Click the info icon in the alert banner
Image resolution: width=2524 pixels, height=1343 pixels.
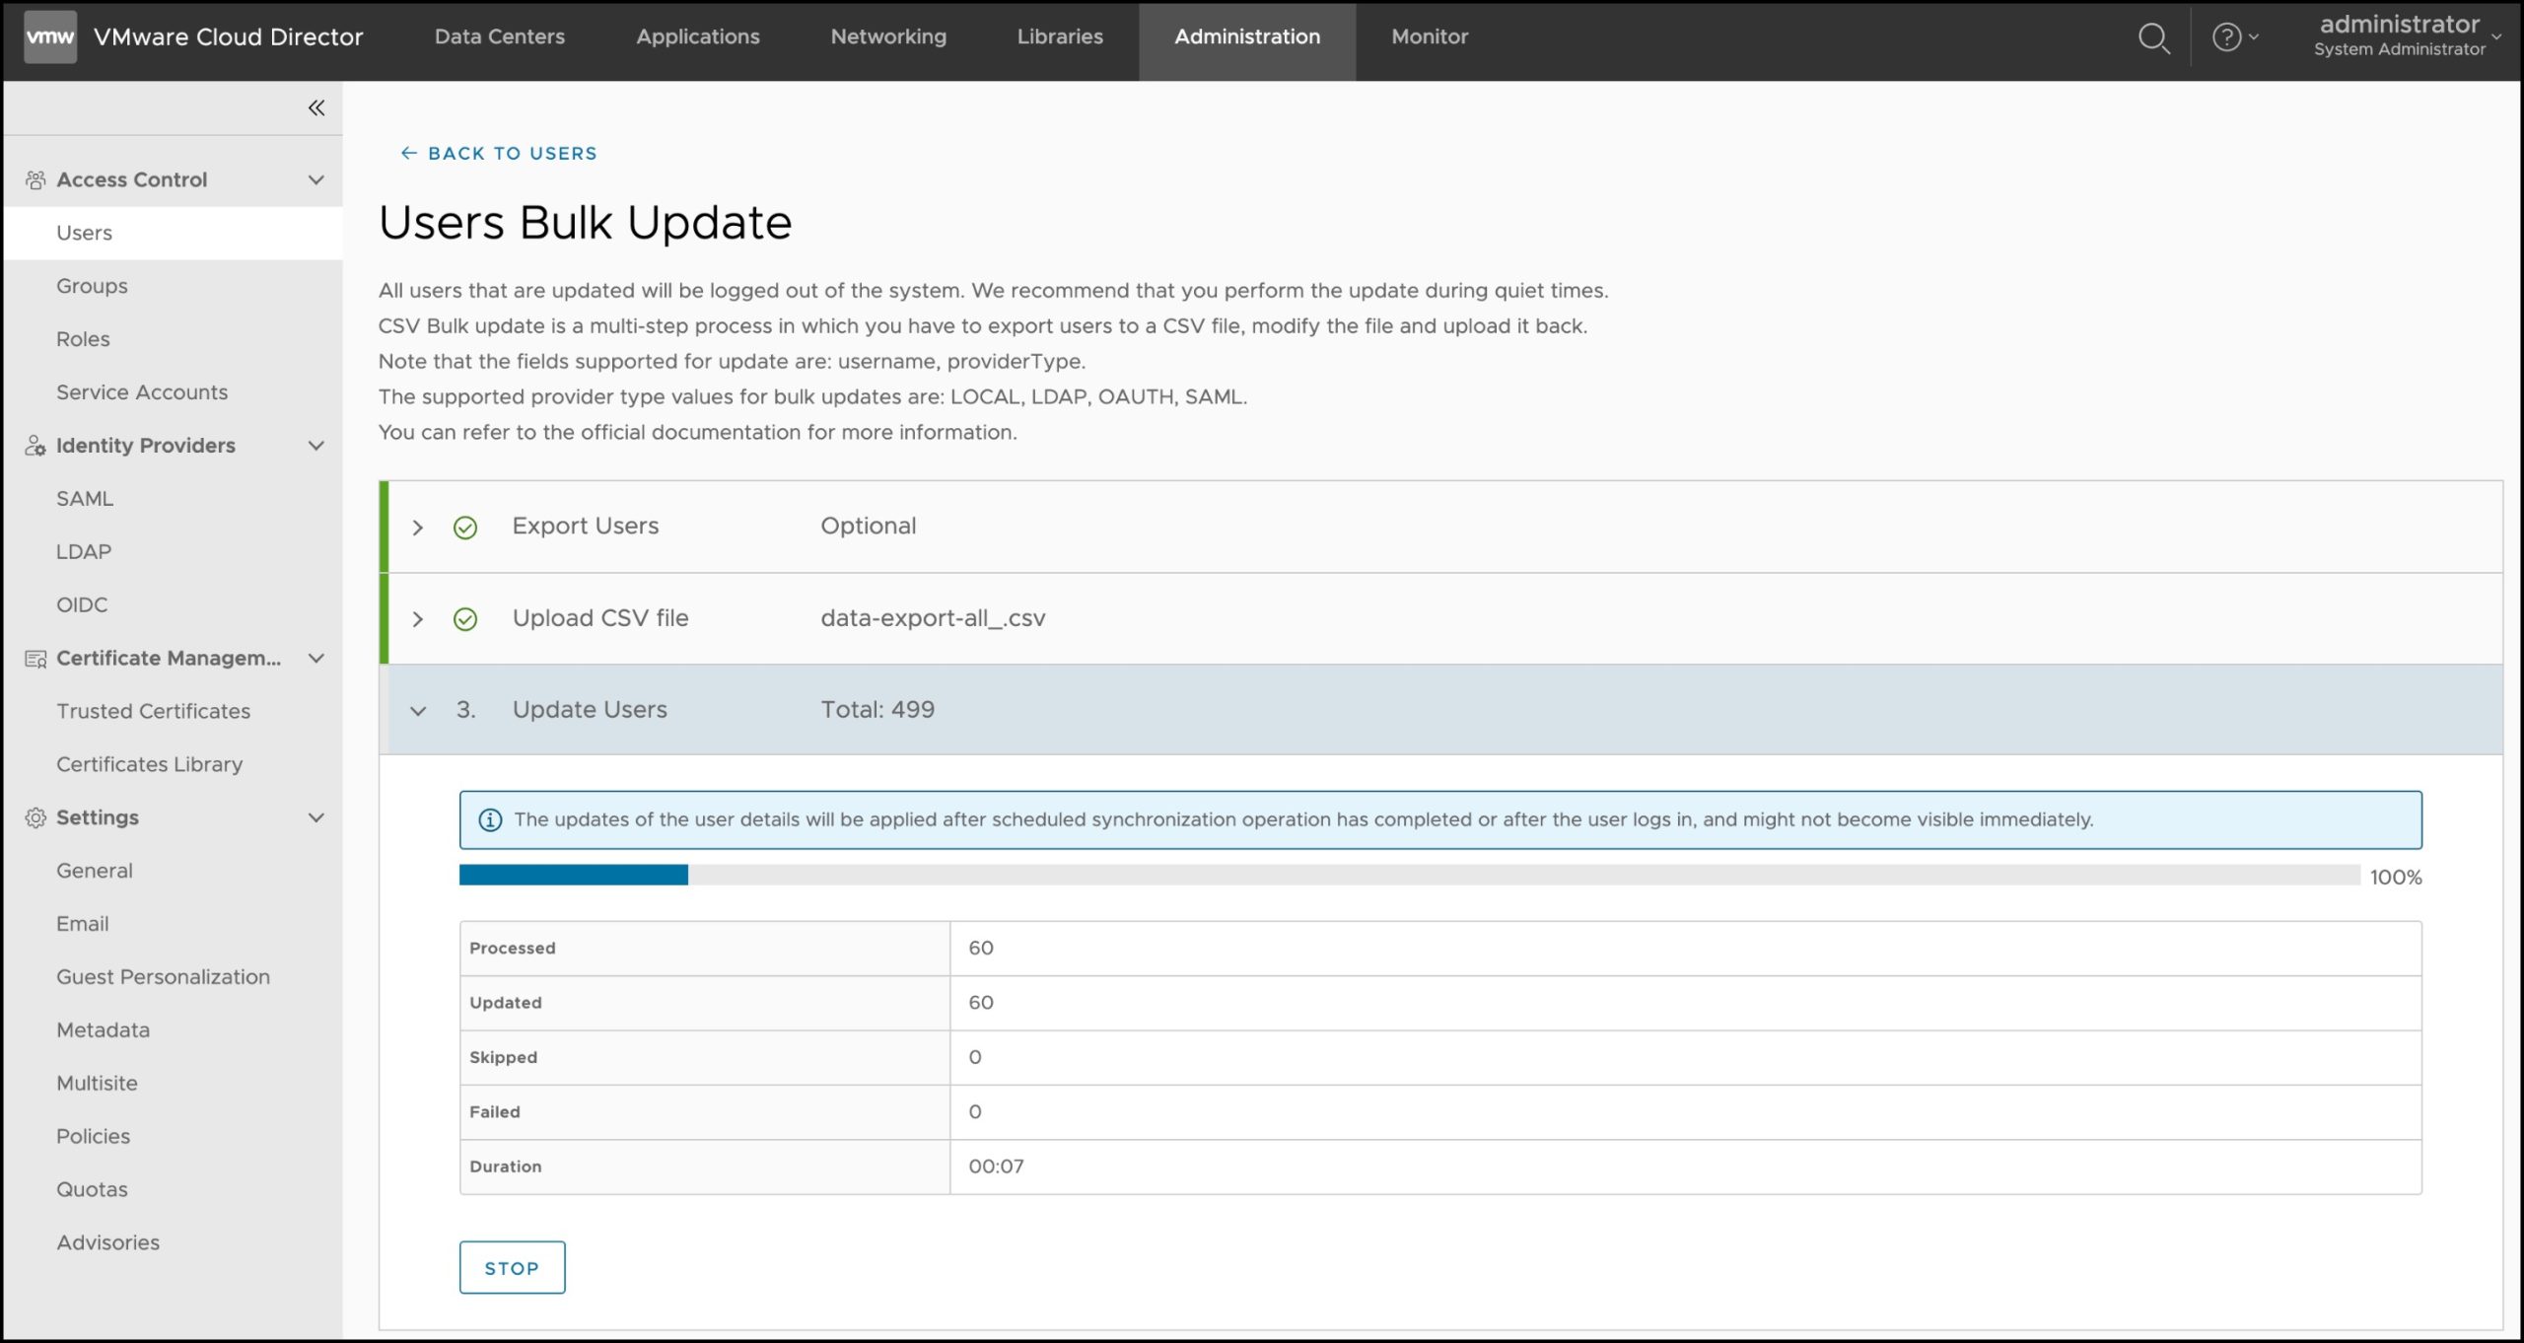[x=490, y=819]
